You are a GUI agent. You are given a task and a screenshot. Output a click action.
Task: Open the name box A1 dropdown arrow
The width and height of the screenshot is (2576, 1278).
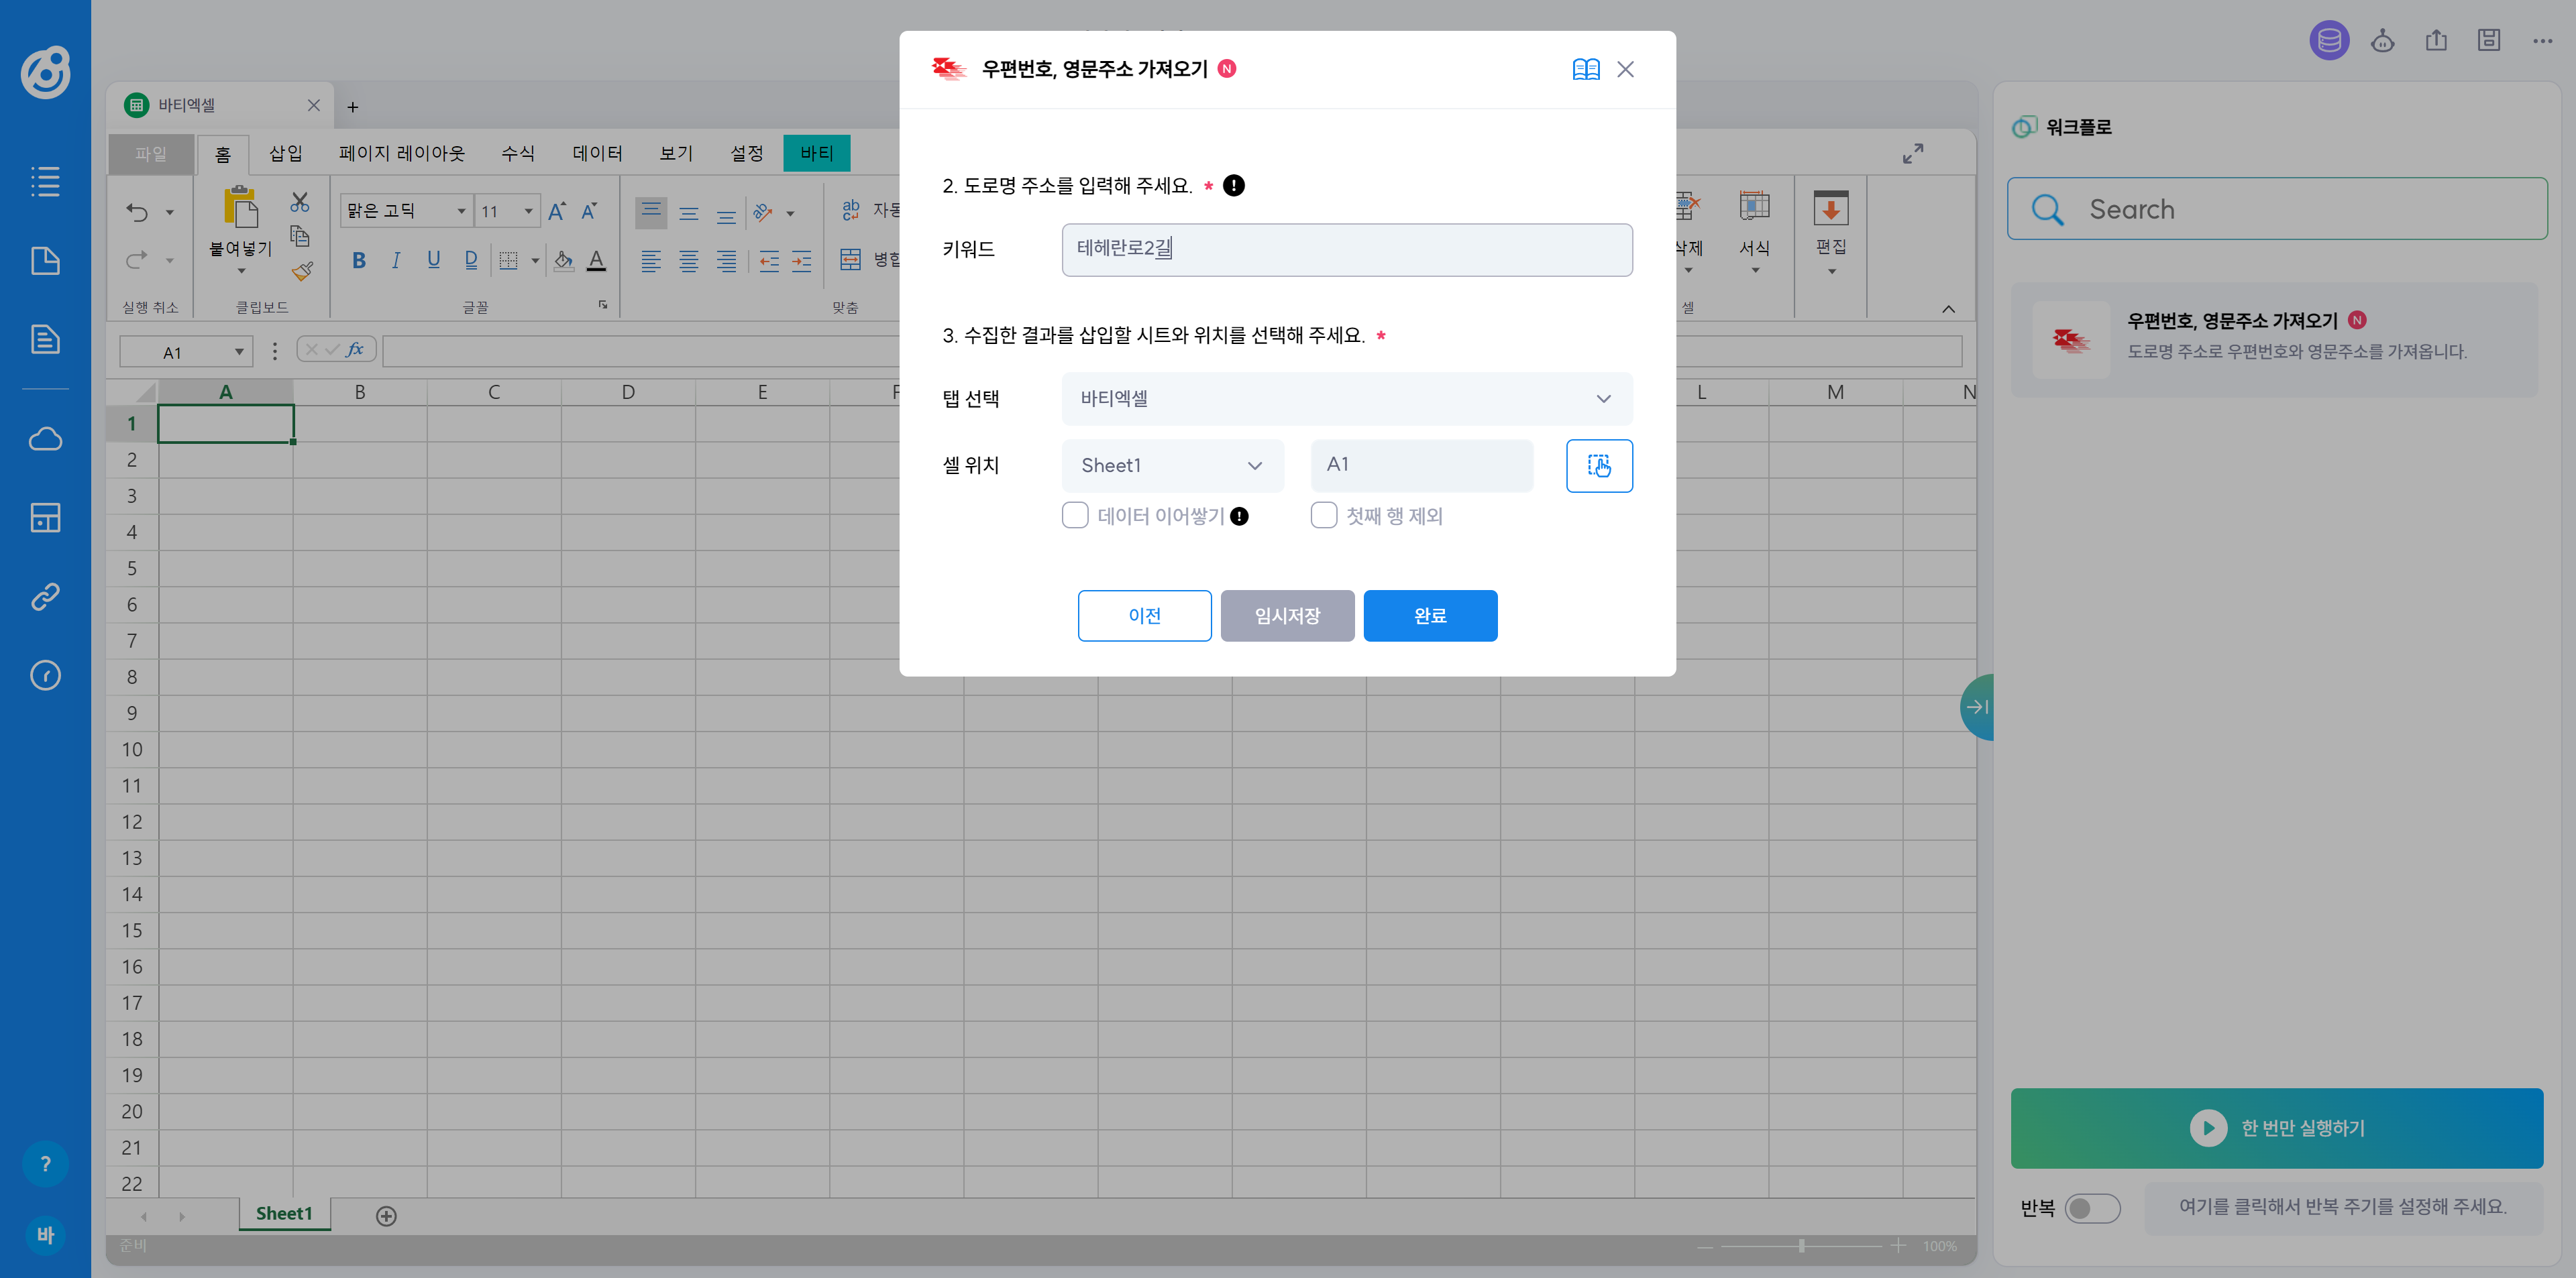click(x=239, y=352)
